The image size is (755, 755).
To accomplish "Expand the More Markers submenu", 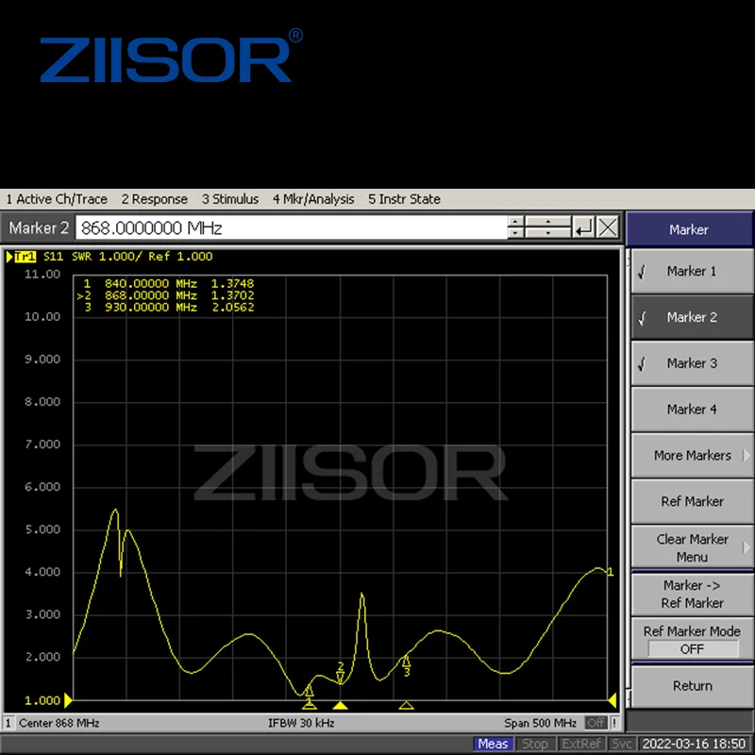I will pos(692,456).
